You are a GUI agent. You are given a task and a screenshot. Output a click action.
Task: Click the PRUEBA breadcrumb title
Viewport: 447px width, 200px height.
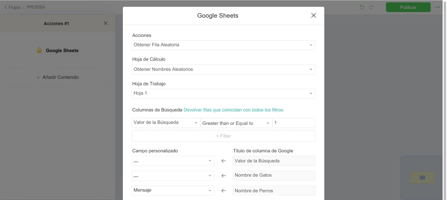click(36, 7)
